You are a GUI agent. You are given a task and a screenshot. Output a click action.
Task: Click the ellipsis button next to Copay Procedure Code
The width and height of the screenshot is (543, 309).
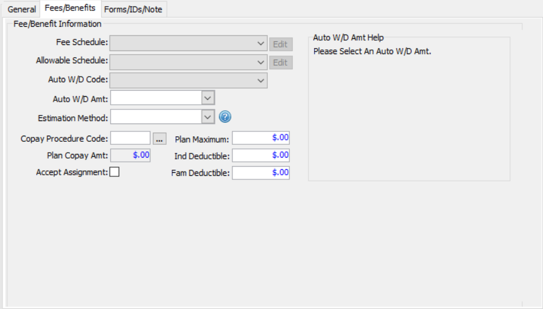pos(159,139)
